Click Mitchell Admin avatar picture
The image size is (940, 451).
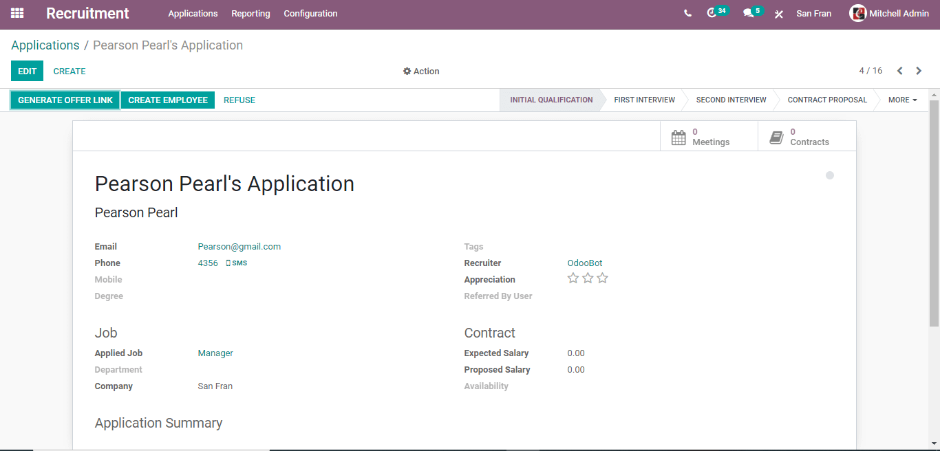click(x=857, y=13)
